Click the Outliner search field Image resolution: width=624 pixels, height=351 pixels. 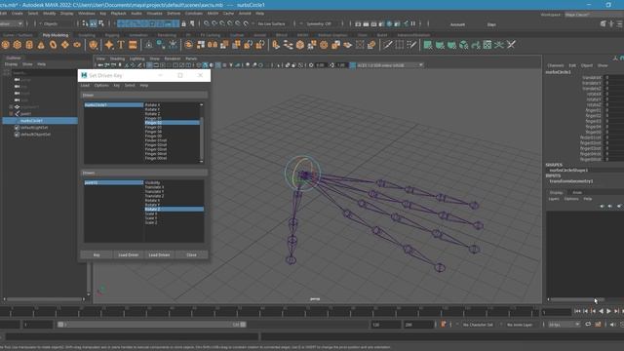[44, 73]
